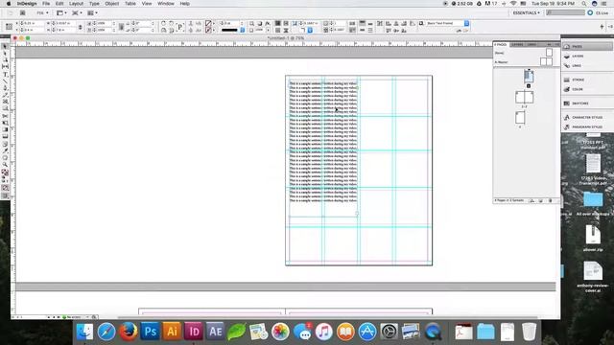614x345 pixels.
Task: Click the stroke color swatch in control panel
Action: [208, 30]
